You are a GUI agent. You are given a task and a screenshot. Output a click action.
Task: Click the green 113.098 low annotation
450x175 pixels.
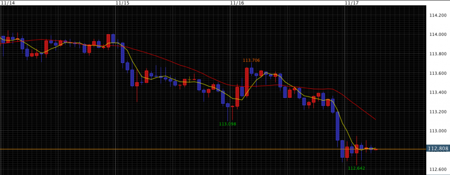[228, 124]
